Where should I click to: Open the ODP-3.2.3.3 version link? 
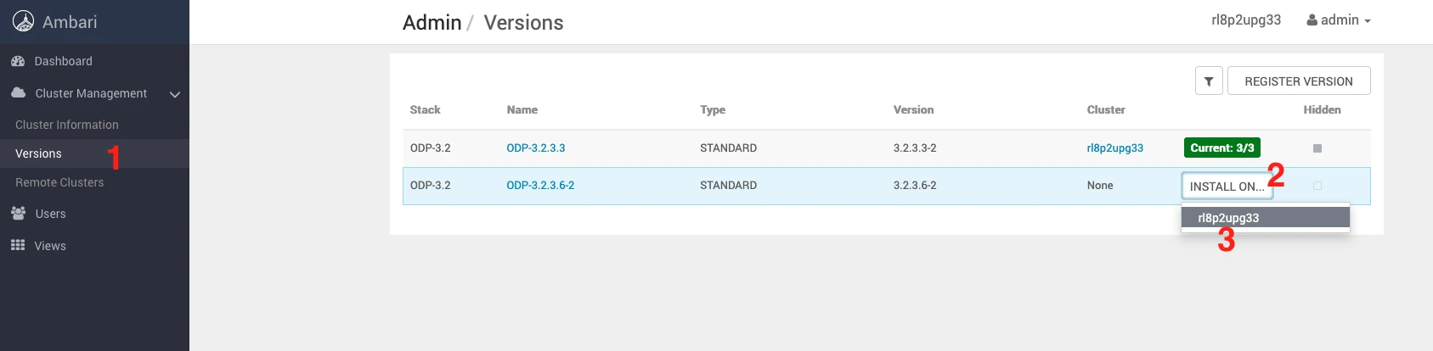point(536,148)
